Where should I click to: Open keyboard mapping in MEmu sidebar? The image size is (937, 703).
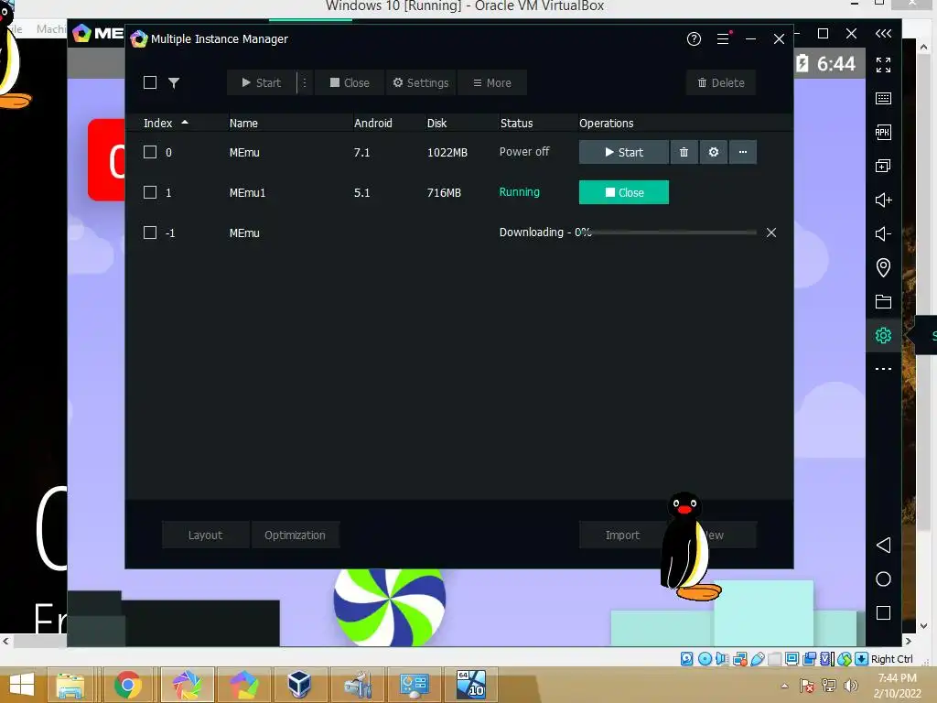coord(883,98)
